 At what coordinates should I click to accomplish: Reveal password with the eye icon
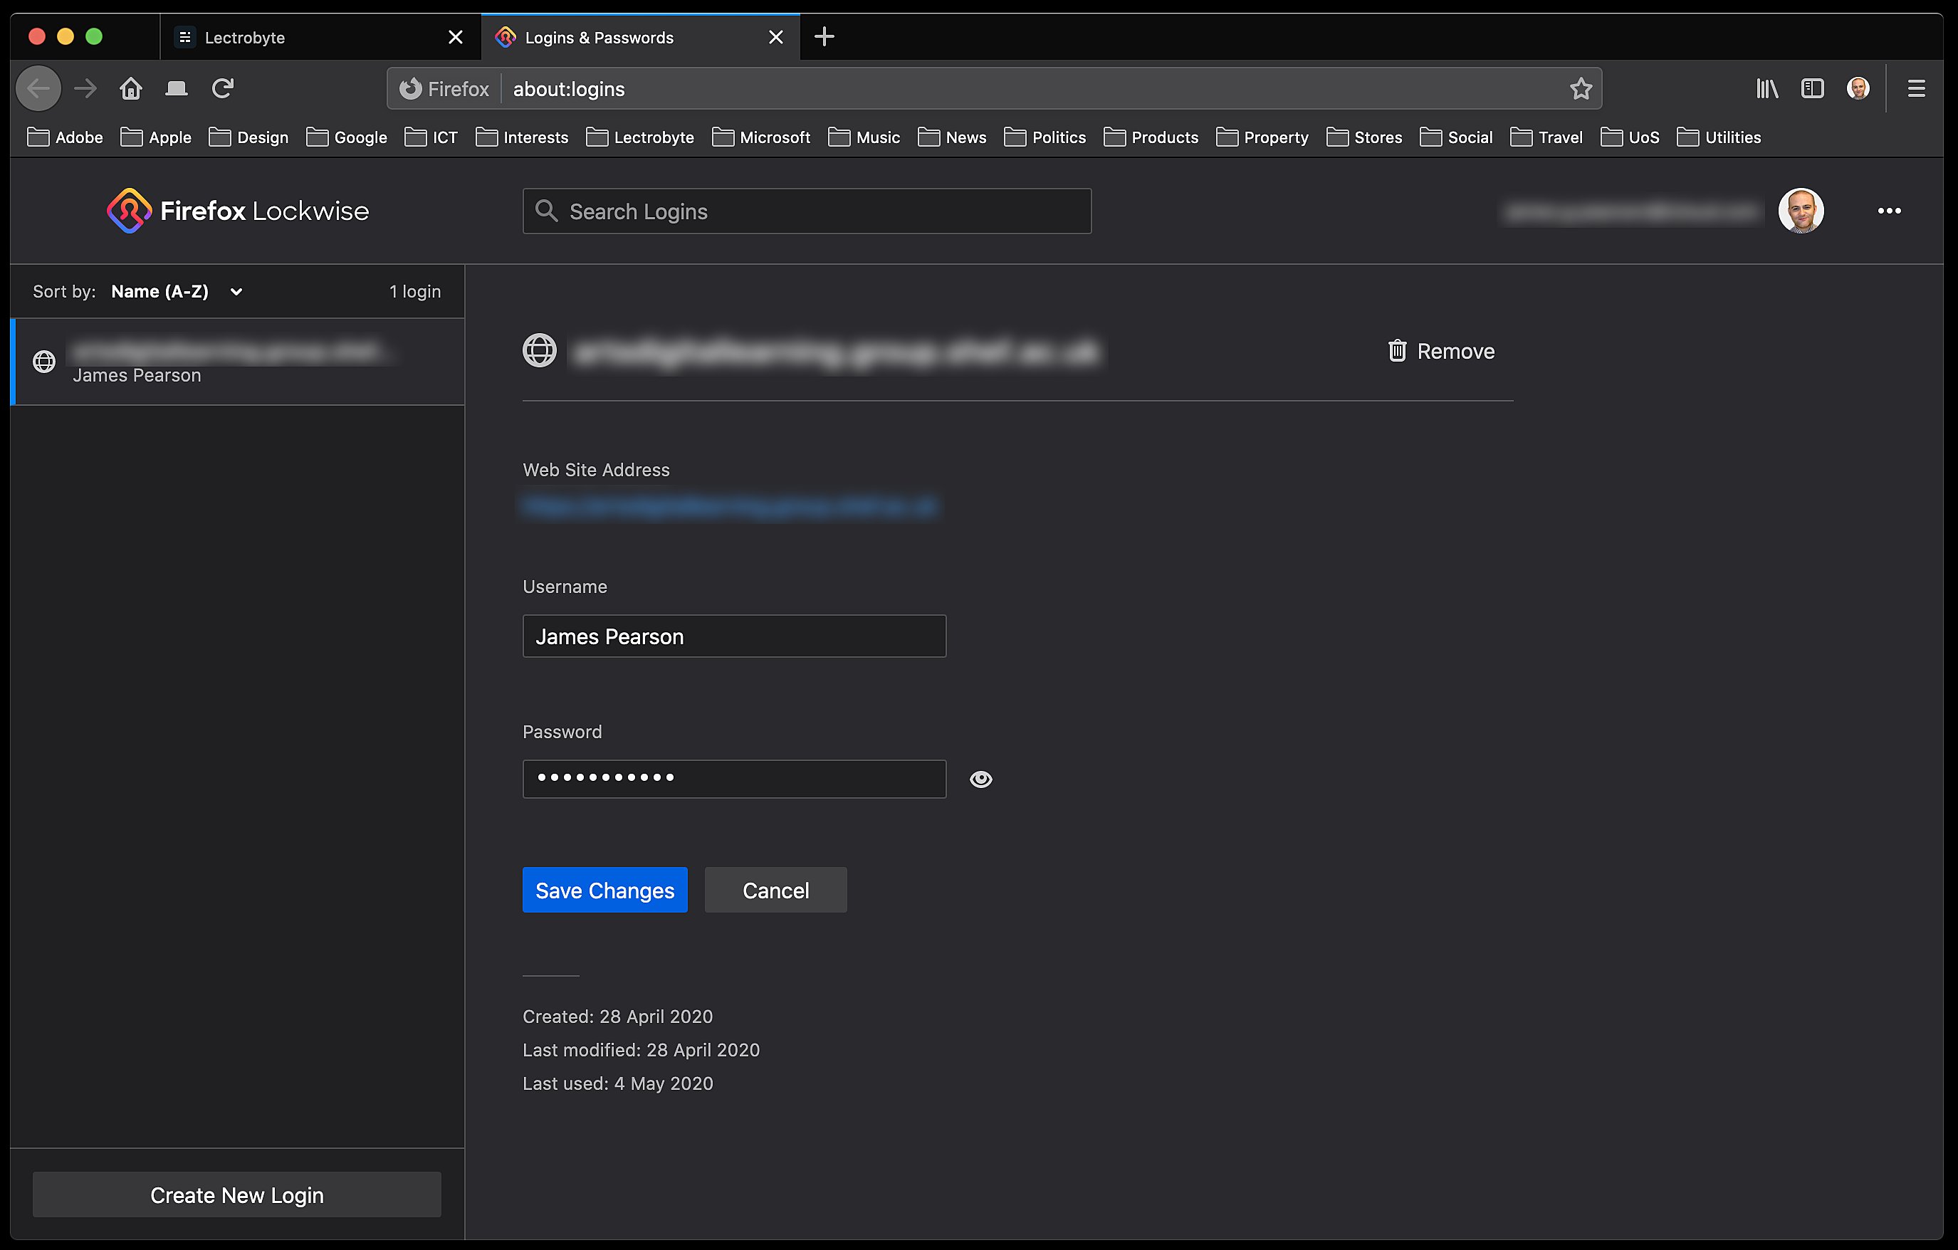[980, 779]
